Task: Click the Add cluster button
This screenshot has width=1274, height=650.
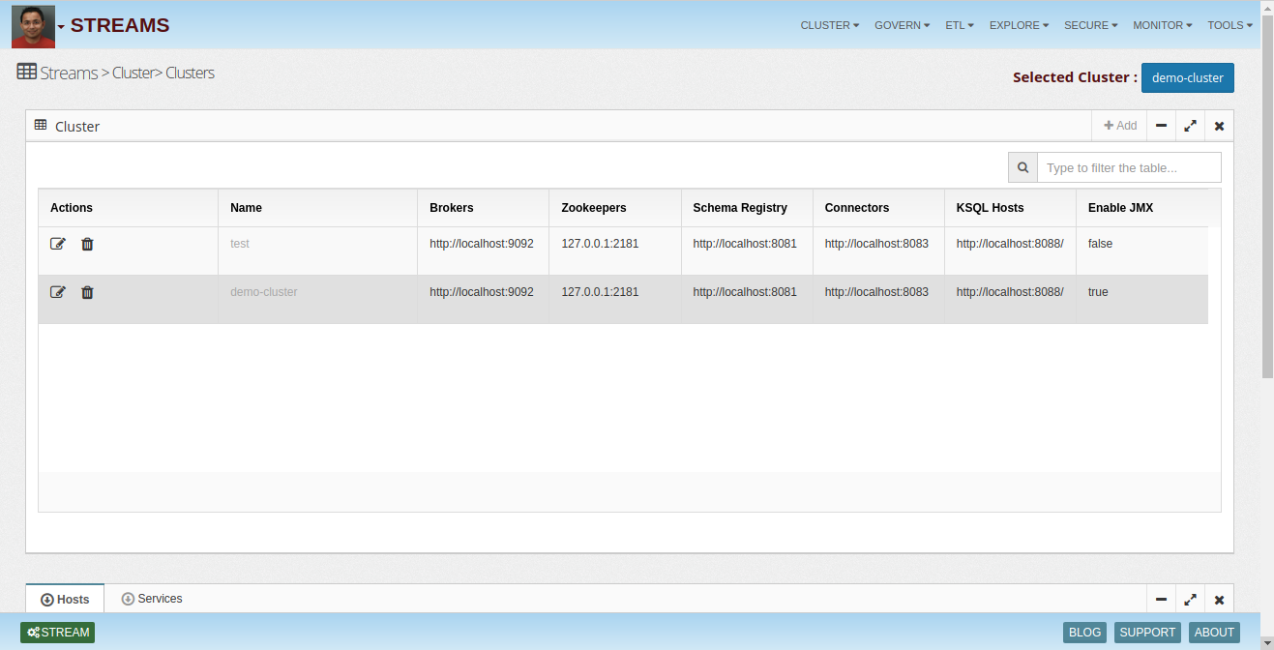Action: pos(1120,126)
